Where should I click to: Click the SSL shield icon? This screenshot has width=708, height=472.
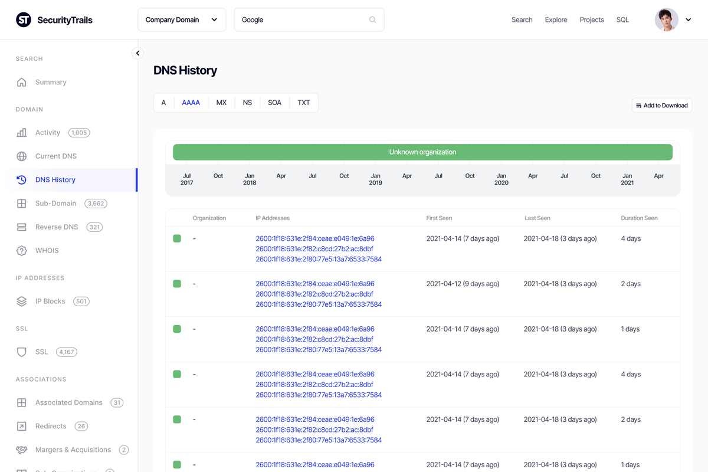pyautogui.click(x=22, y=352)
